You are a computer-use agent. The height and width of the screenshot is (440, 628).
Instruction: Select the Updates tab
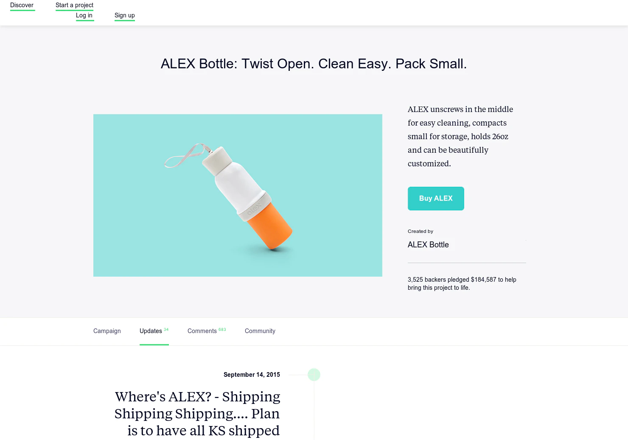pos(151,331)
